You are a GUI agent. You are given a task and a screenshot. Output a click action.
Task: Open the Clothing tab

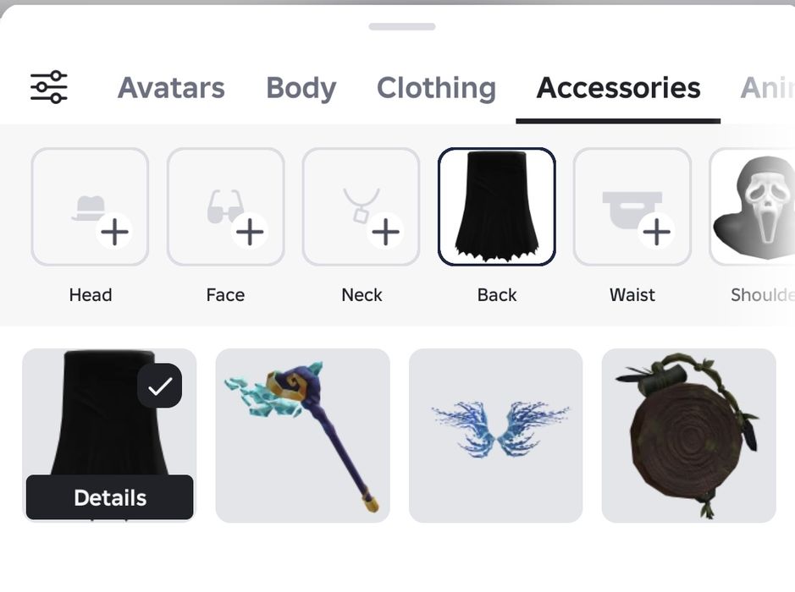437,88
